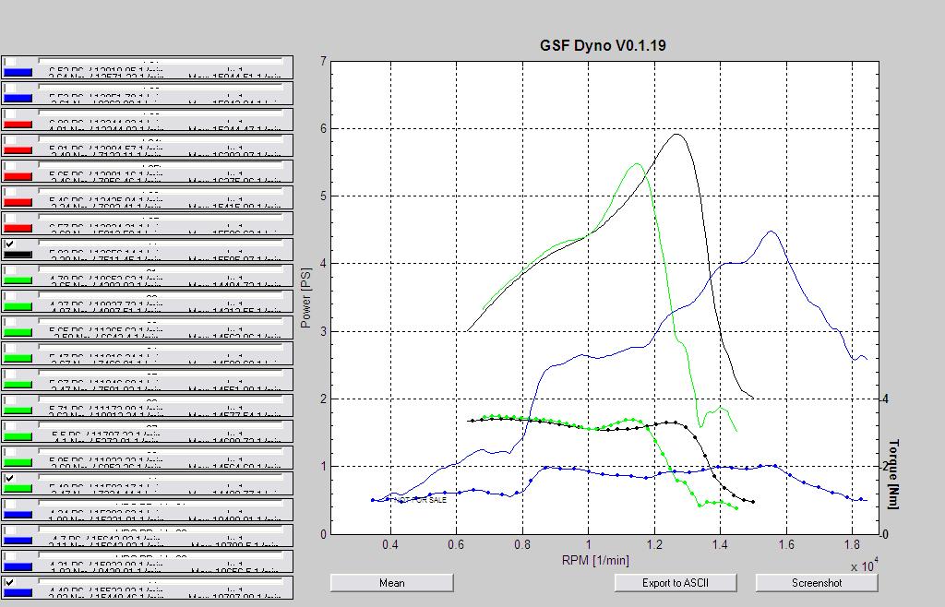
Task: Hide the checked green run via its checkbox
Action: [x=9, y=479]
